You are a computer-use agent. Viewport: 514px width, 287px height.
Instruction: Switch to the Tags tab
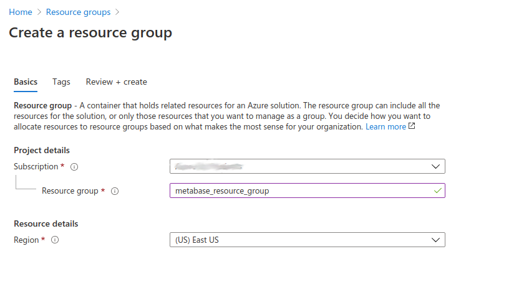pos(61,82)
